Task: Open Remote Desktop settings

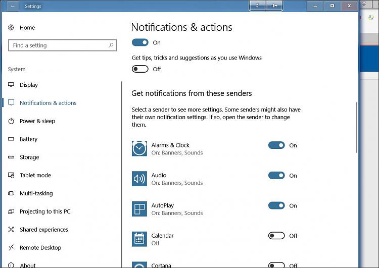Action: pyautogui.click(x=40, y=248)
